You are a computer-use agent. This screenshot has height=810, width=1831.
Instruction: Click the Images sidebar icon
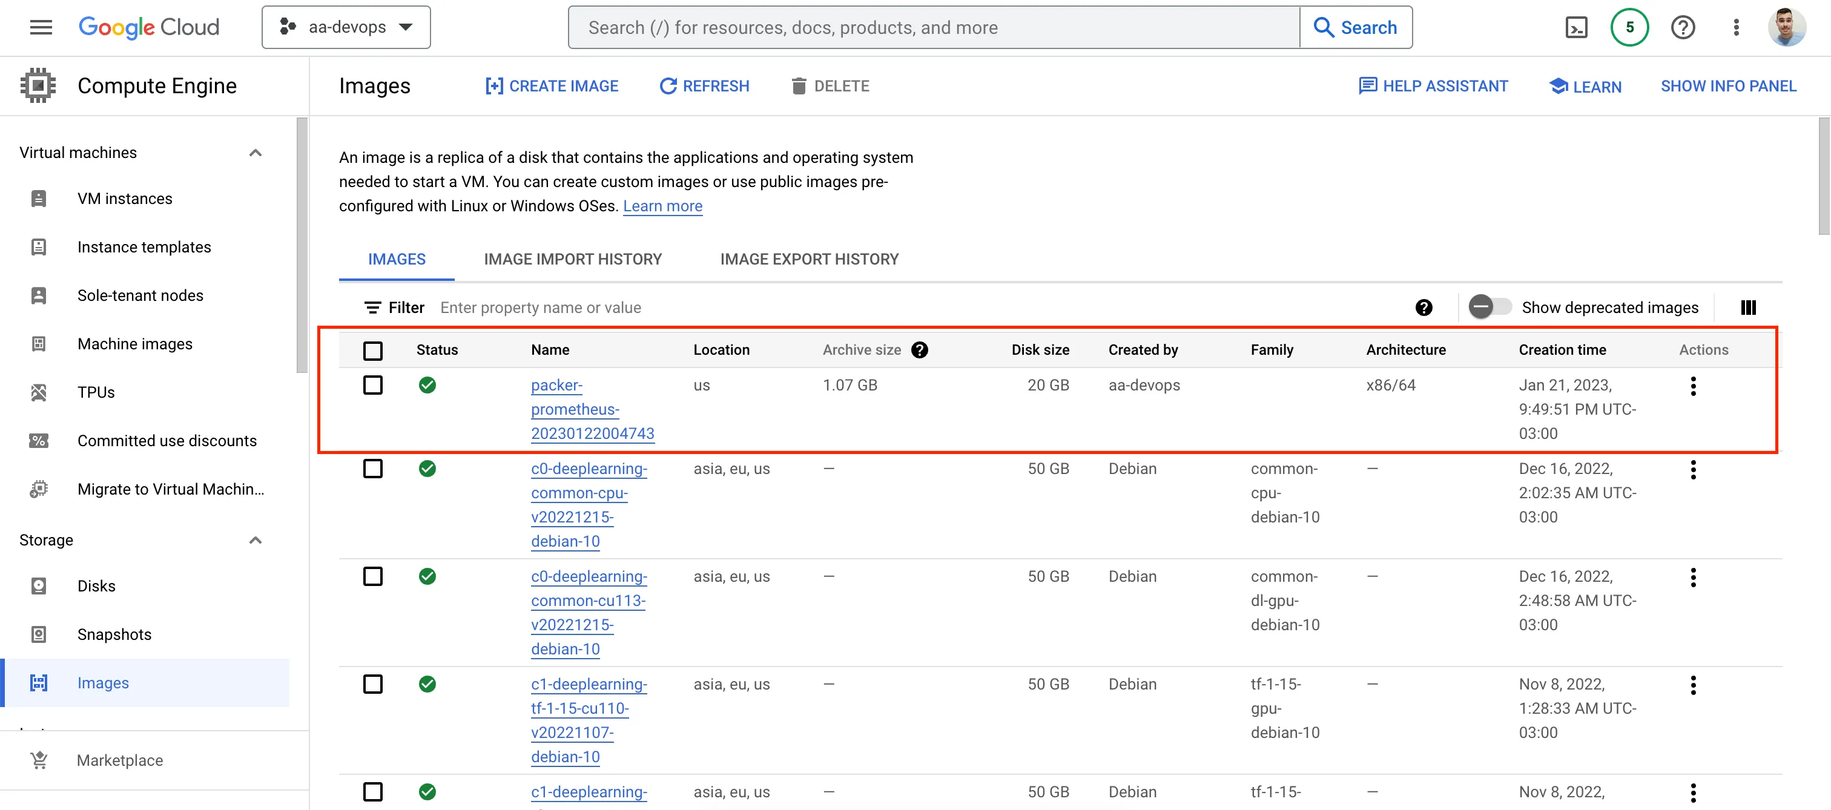point(38,682)
